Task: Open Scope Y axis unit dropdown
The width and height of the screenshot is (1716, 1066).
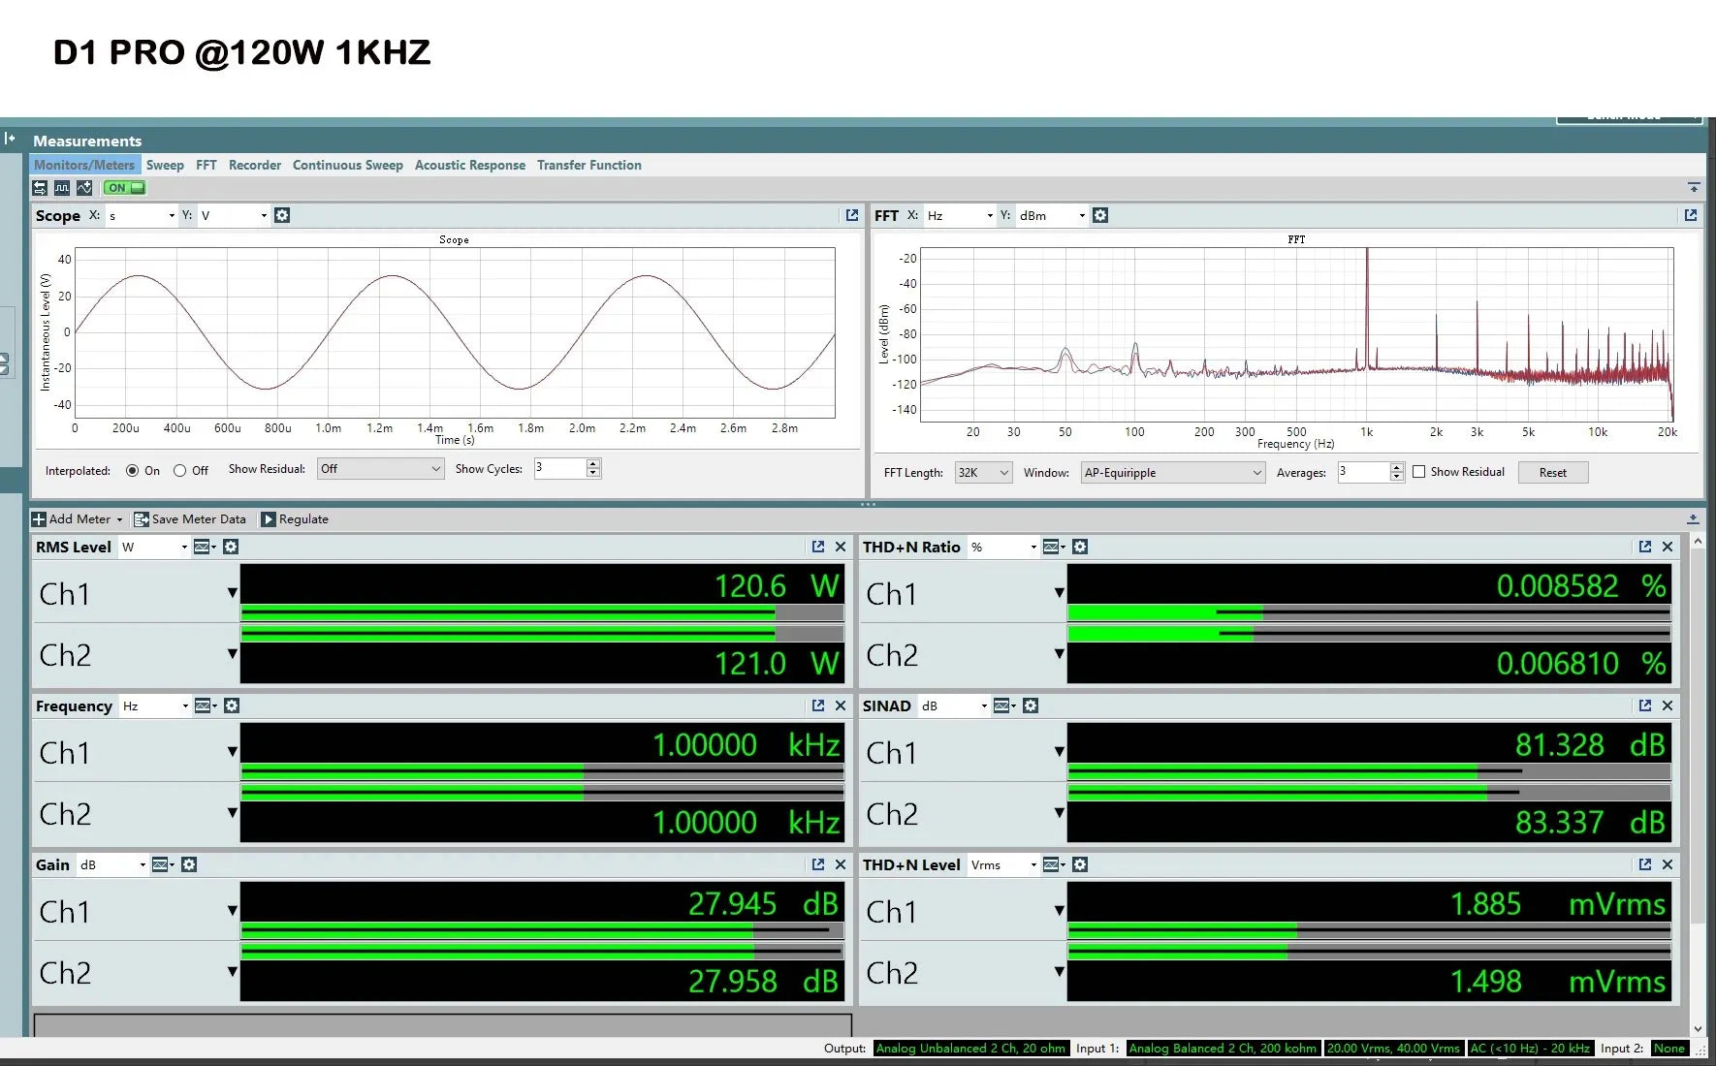Action: (234, 215)
